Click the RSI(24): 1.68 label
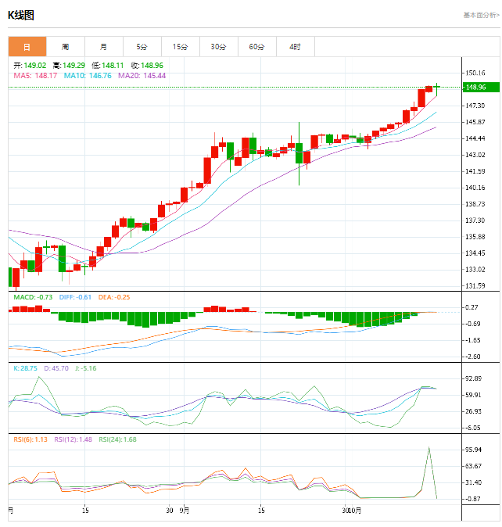The height and width of the screenshot is (527, 502). 117,439
